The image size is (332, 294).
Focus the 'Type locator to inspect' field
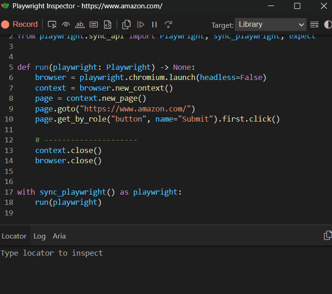point(166,253)
